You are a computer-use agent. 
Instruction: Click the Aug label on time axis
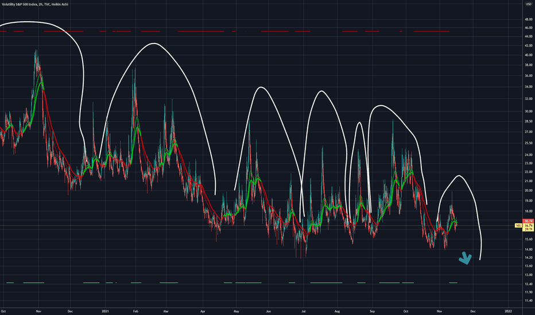coord(337,311)
